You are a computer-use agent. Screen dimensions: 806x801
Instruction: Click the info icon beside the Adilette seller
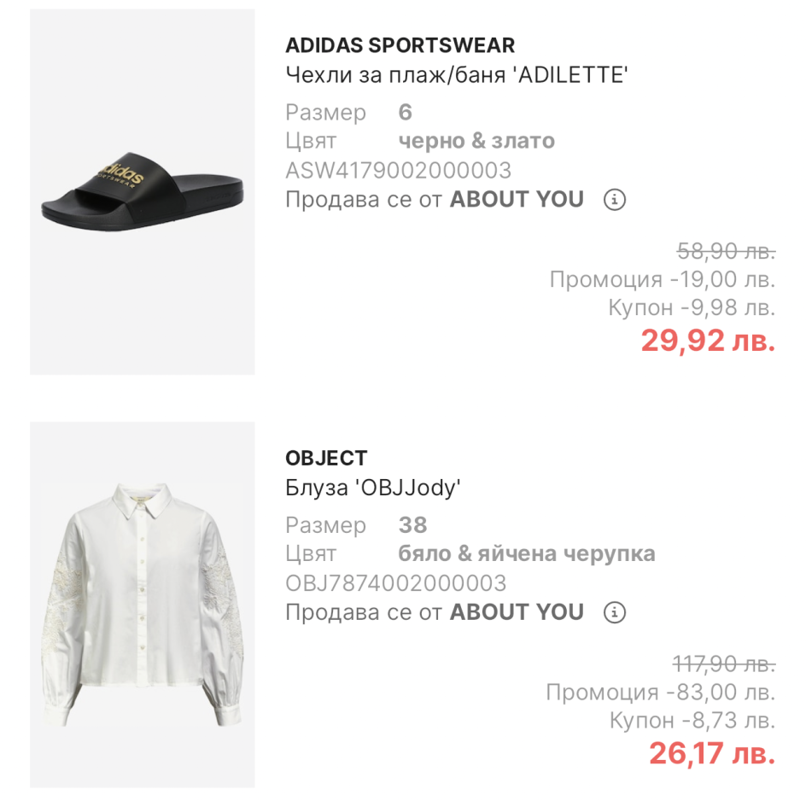(x=615, y=200)
